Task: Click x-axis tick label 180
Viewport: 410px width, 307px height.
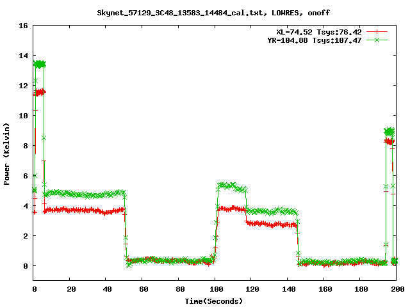Action: tap(361, 289)
